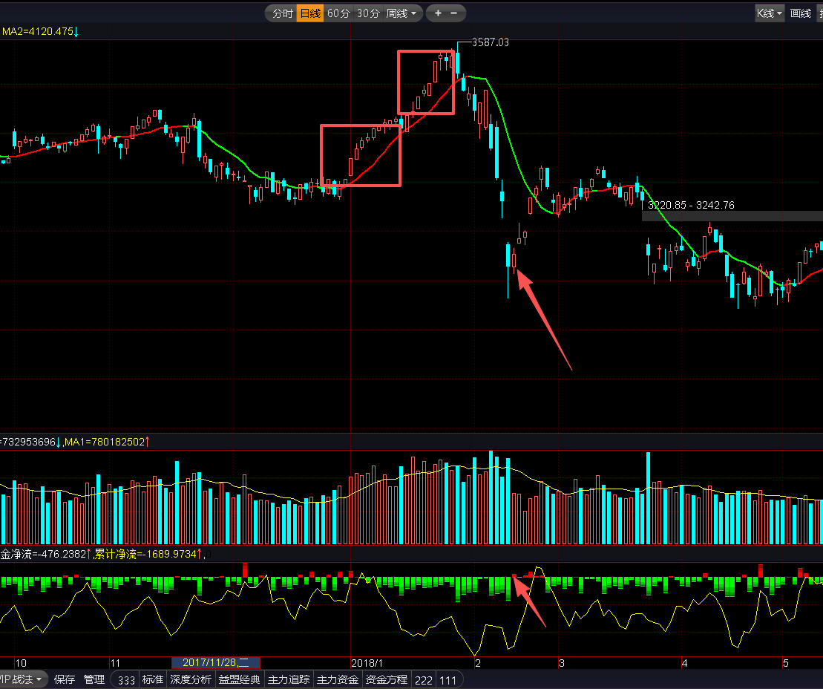Select the 日线 daily chart period
Screen dimensions: 823x689
coord(309,13)
